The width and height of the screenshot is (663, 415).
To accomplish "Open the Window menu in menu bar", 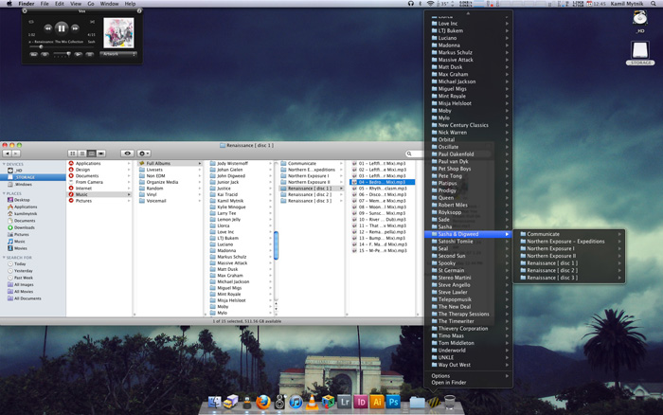I will (x=109, y=4).
